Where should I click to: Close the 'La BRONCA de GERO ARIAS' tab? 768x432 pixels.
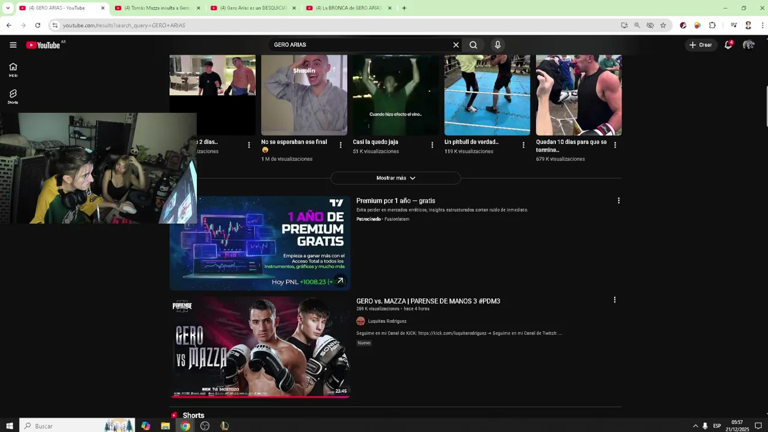(x=390, y=8)
